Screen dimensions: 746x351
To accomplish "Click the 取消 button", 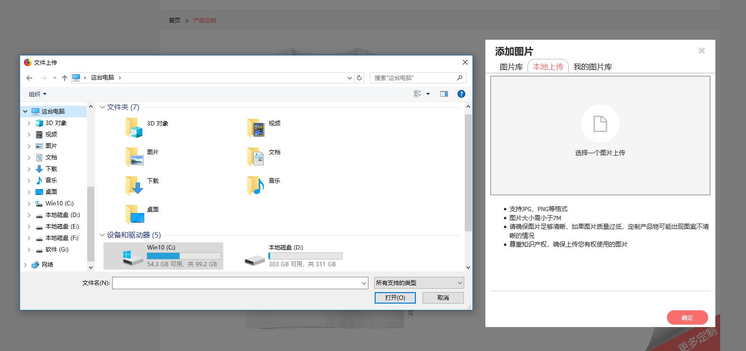I will click(x=443, y=298).
